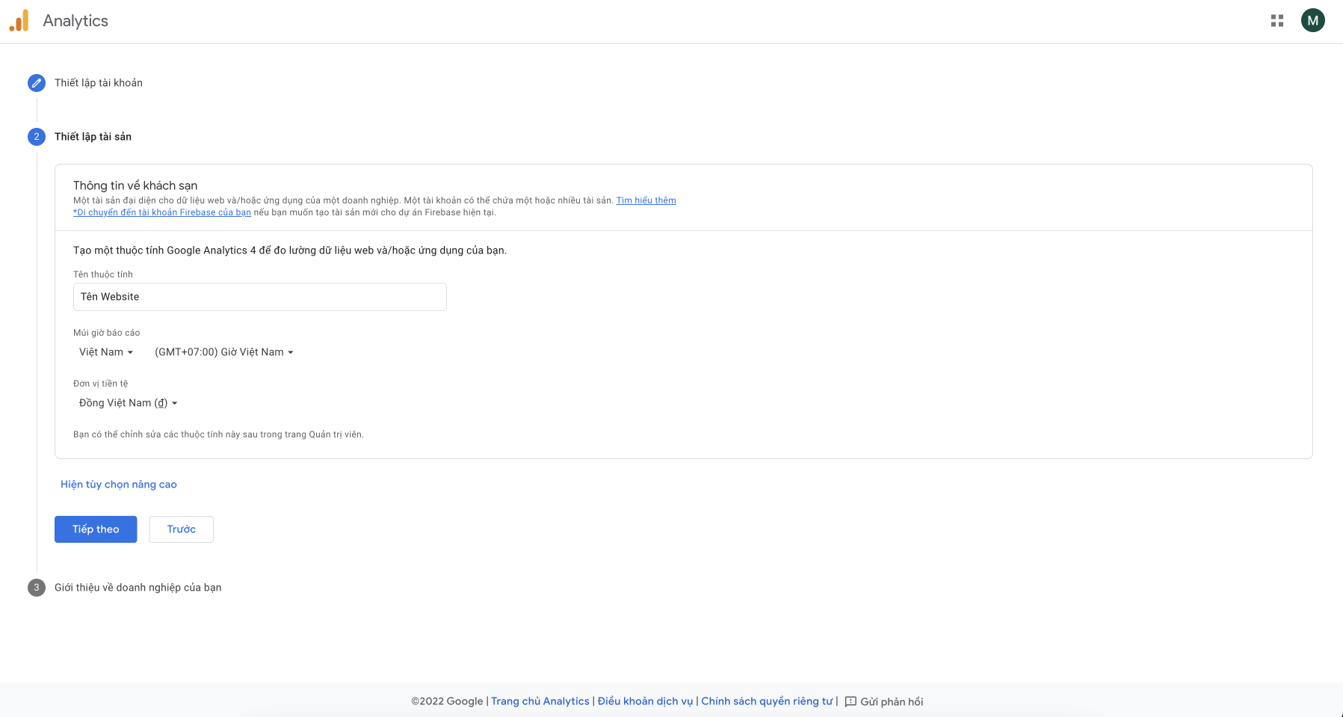Open the Firebase account navigation link
This screenshot has width=1343, height=717.
point(162,212)
